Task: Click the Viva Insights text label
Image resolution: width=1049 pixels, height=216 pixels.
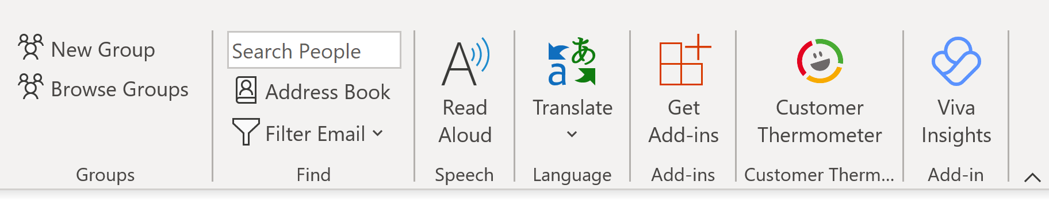Action: (956, 121)
